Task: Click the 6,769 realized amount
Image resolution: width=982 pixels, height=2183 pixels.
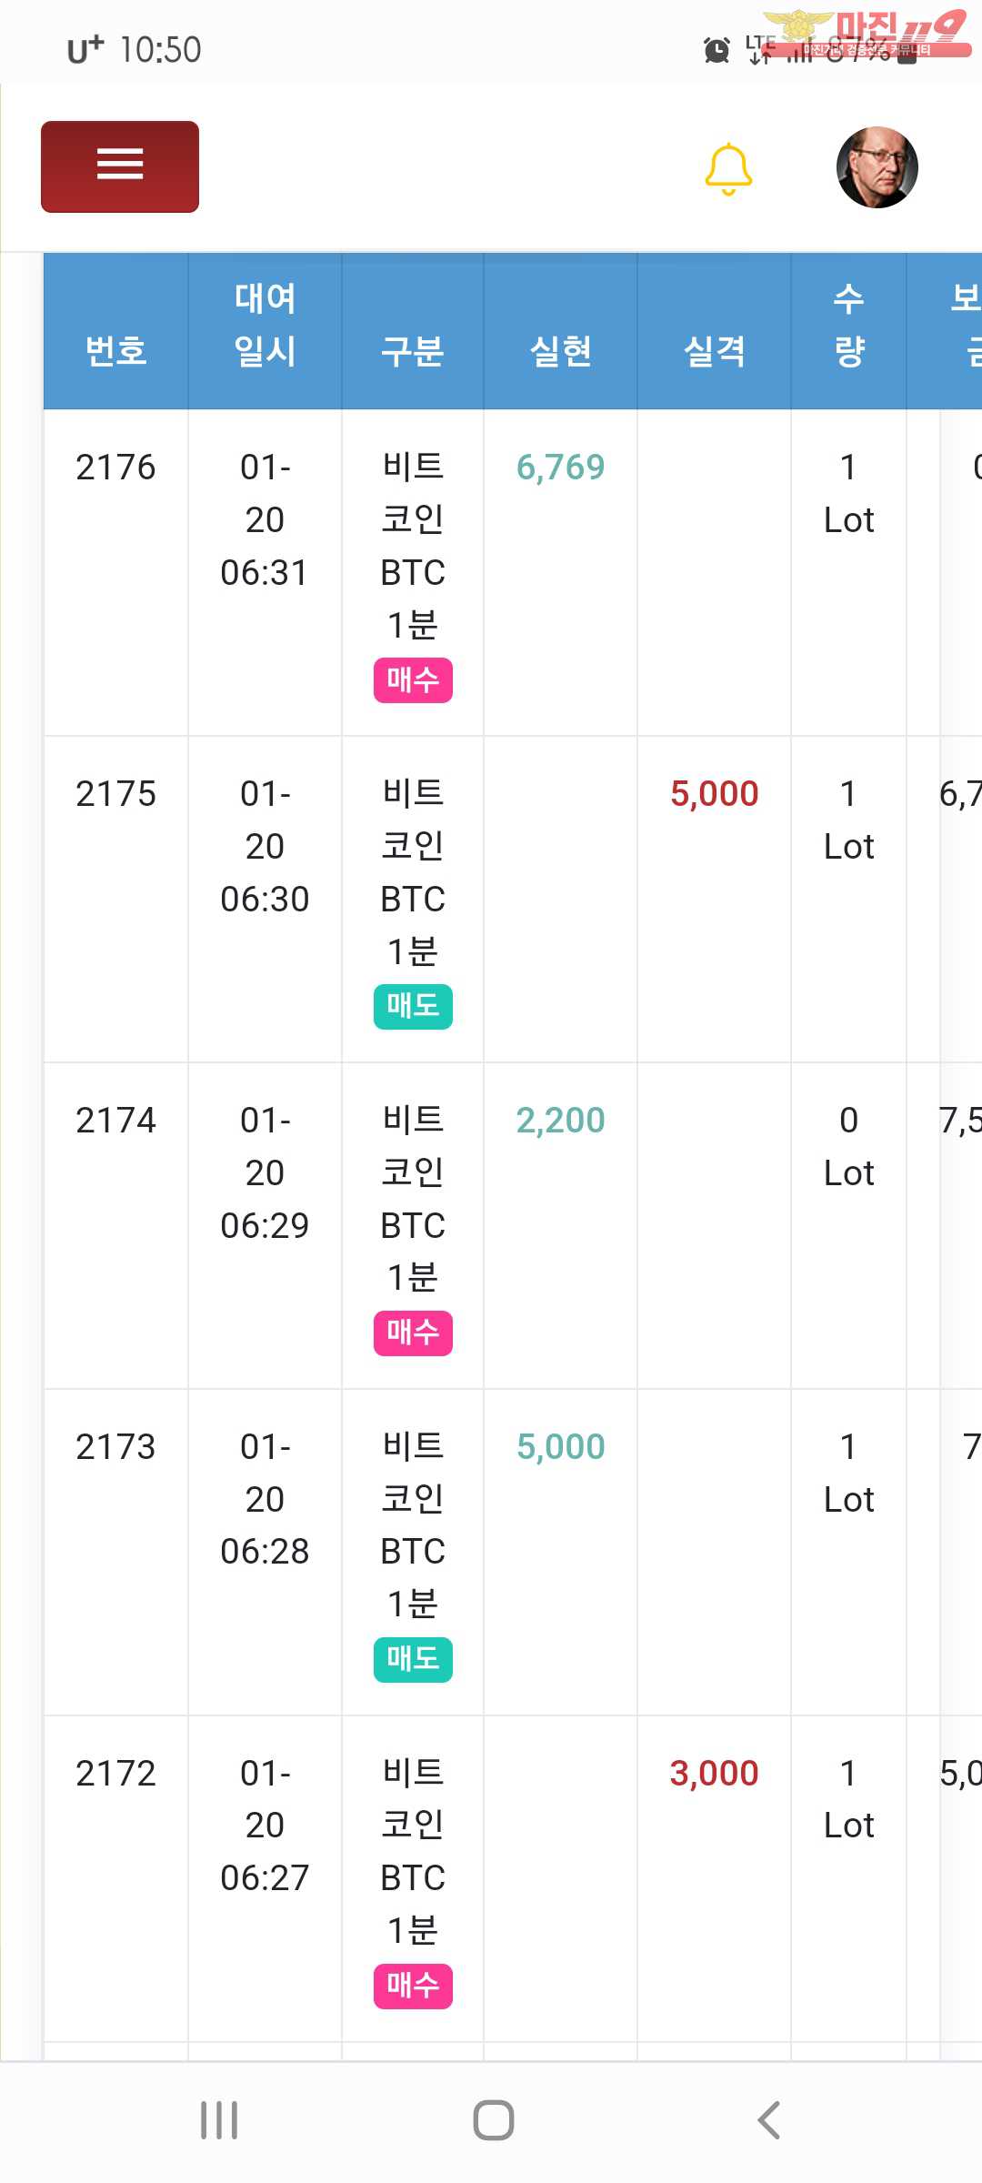Action: [x=560, y=468]
